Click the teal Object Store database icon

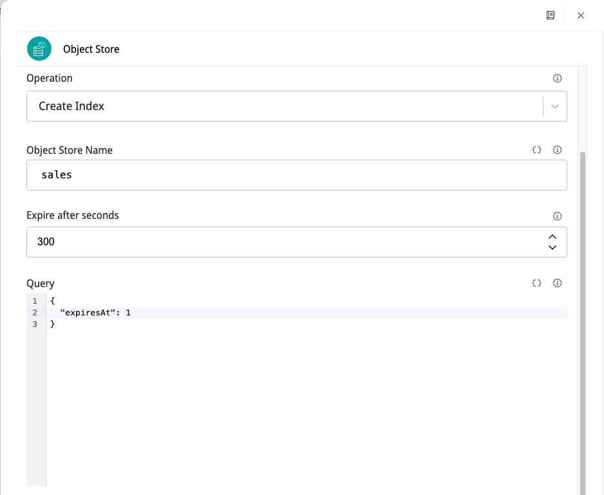[x=39, y=49]
